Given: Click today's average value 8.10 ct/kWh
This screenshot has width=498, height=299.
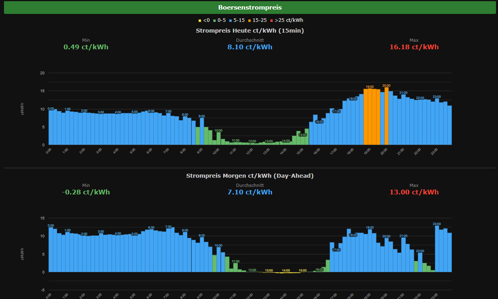Looking at the screenshot, I should pyautogui.click(x=250, y=47).
